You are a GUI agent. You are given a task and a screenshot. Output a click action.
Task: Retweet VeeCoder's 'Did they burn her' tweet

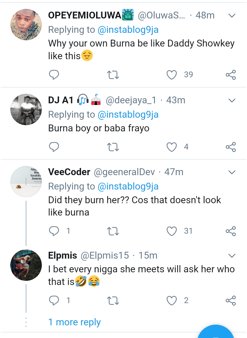(x=113, y=231)
